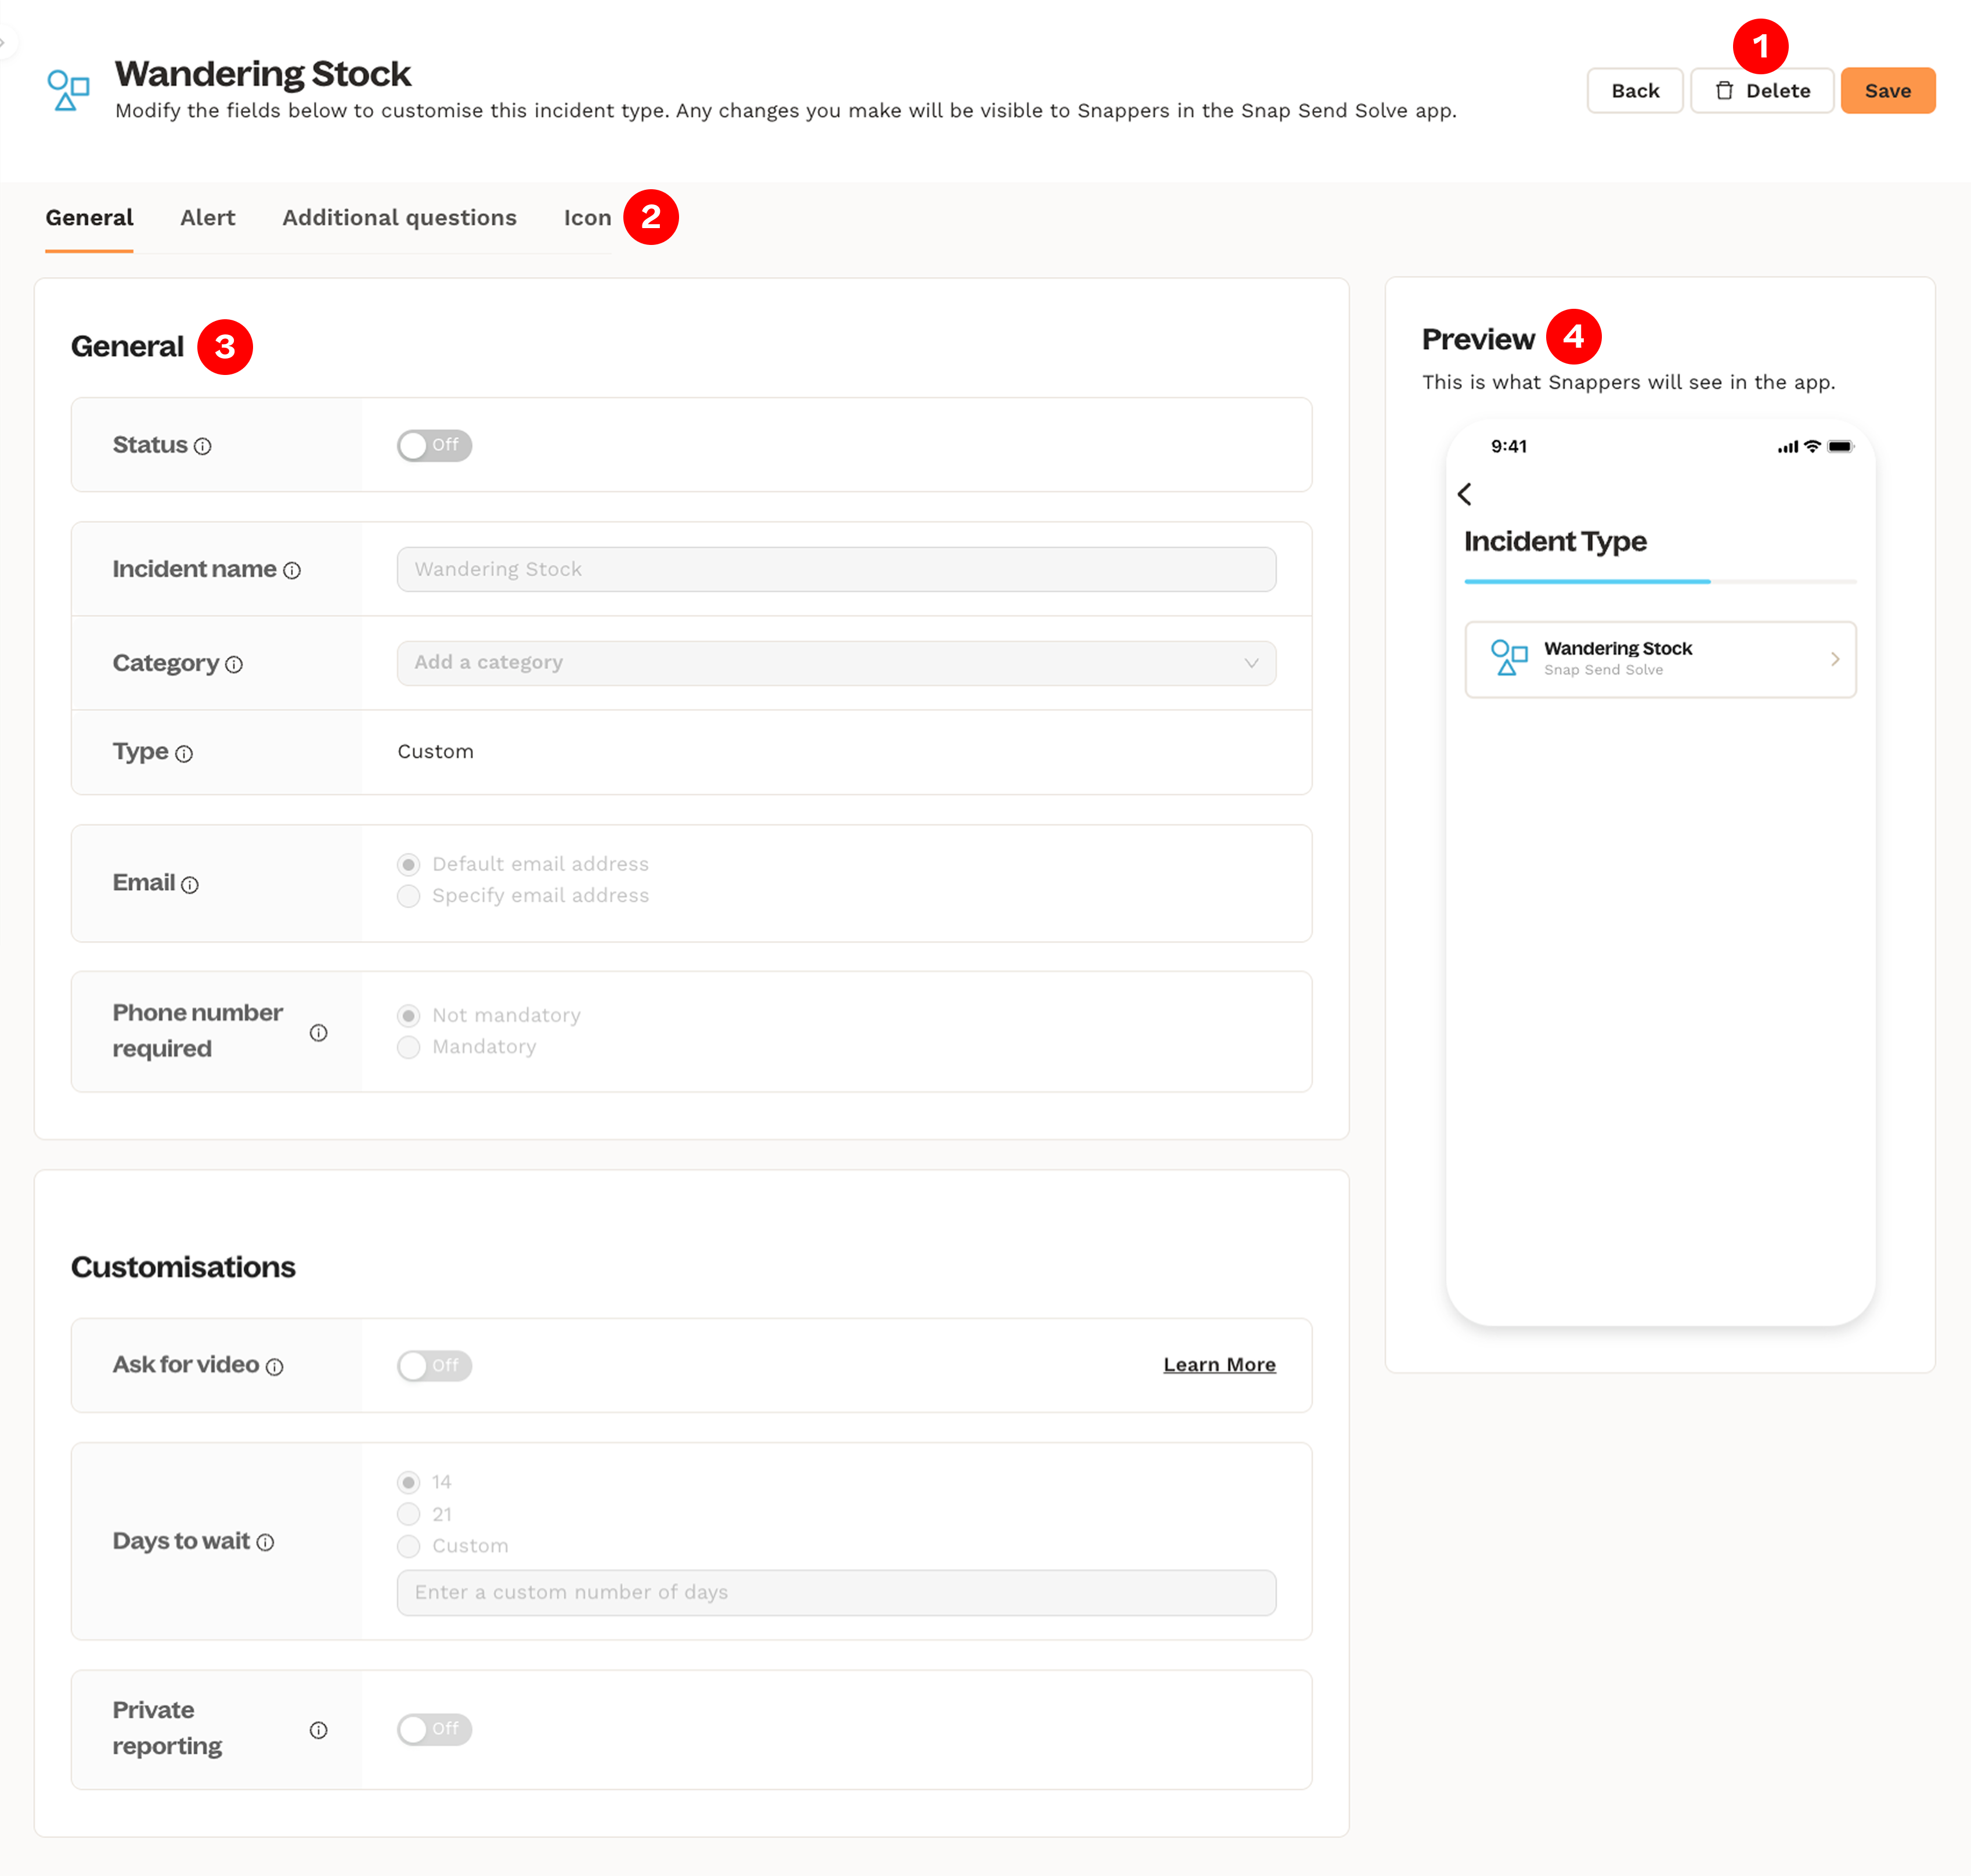Click the Phone number required info icon
This screenshot has width=1971, height=1876.
[318, 1032]
